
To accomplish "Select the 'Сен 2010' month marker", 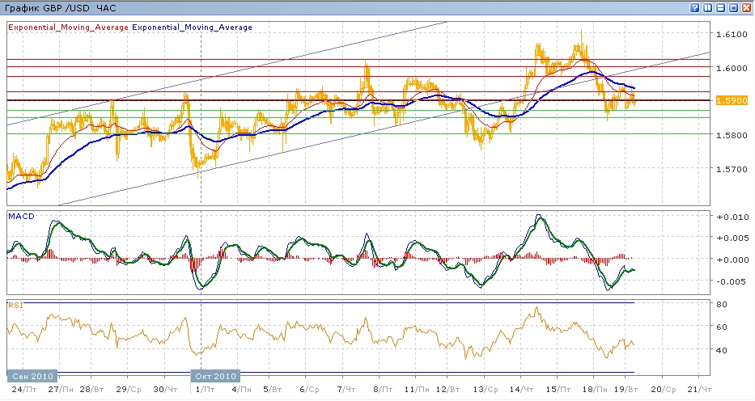I will coord(32,376).
